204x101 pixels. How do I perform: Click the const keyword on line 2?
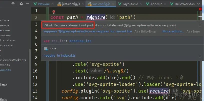57,17
